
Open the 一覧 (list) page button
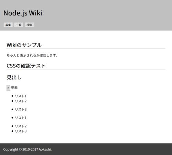click(x=19, y=25)
